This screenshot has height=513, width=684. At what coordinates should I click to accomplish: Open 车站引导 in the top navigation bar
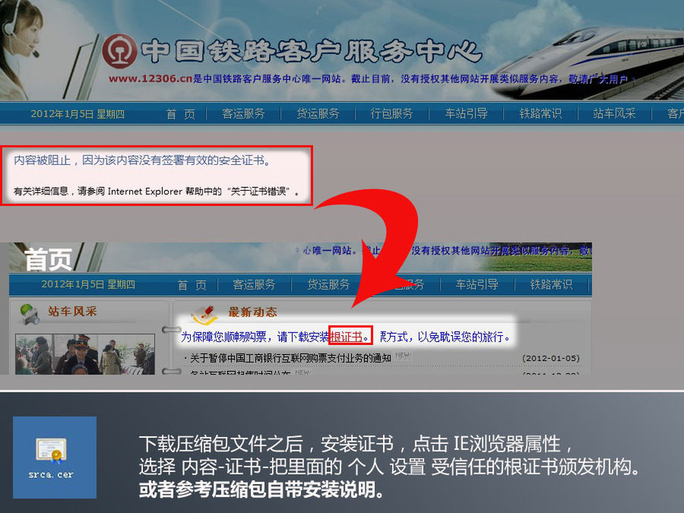[x=466, y=114]
